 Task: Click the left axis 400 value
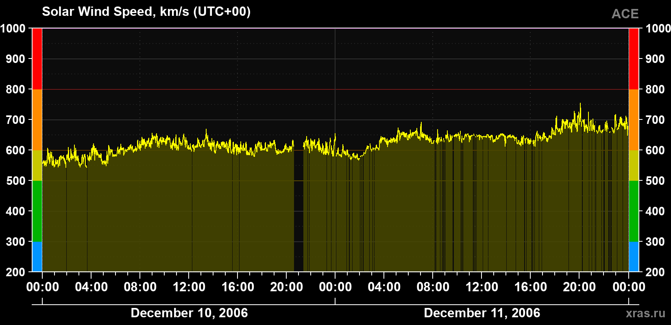15,211
